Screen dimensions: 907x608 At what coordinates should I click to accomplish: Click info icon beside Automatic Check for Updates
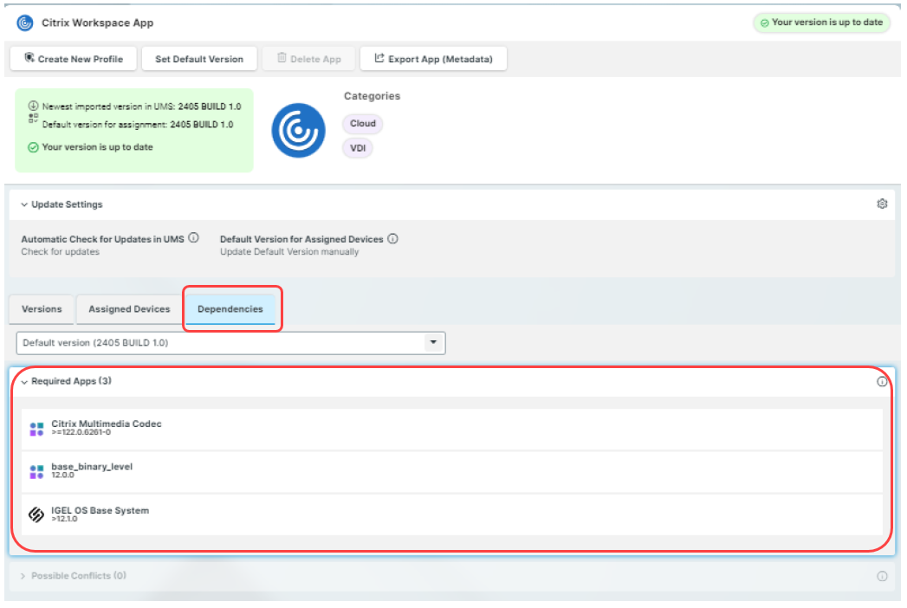click(194, 238)
